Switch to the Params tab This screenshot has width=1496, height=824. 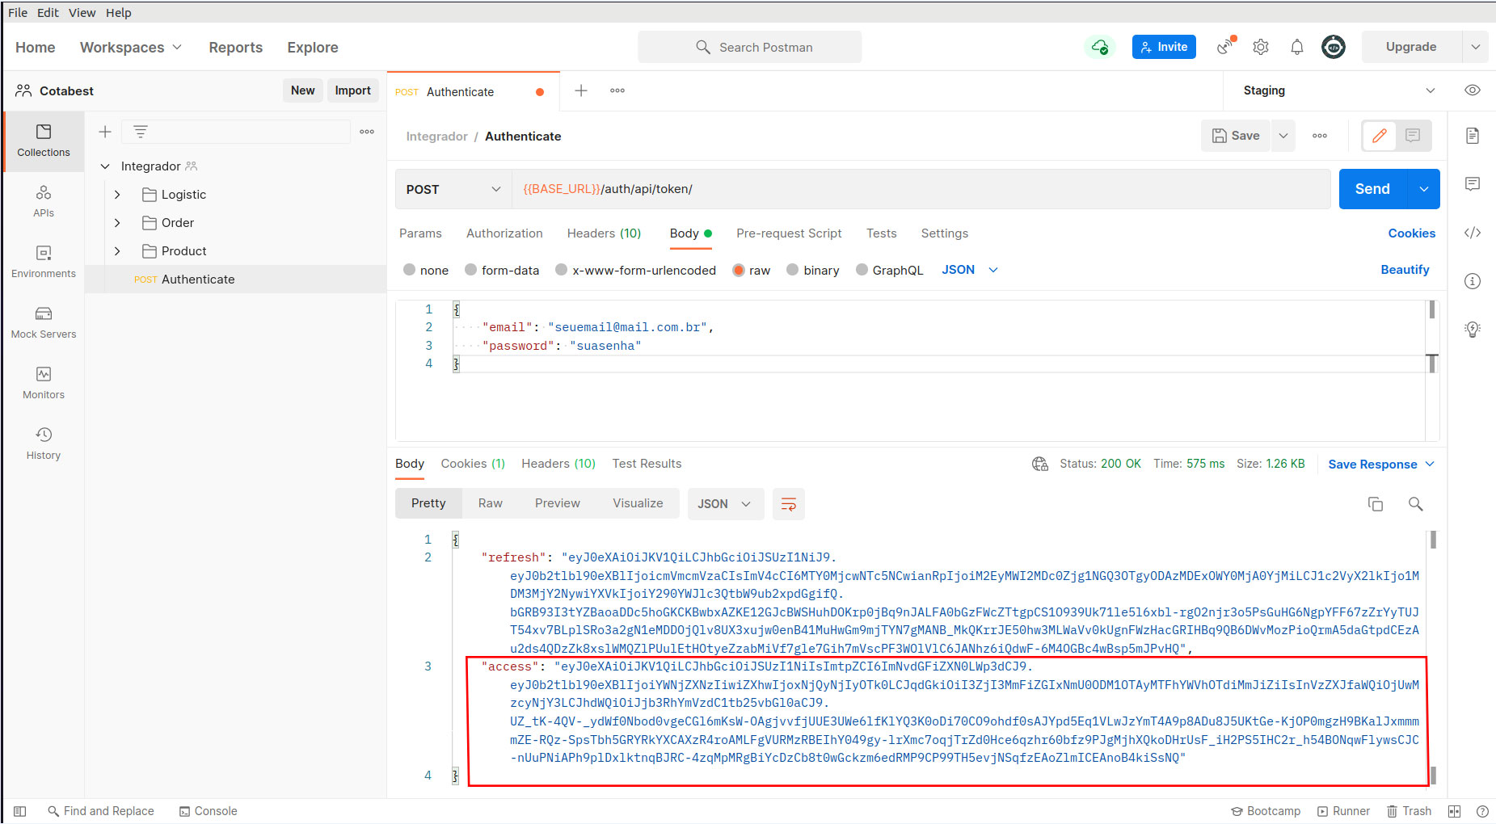[x=420, y=233]
